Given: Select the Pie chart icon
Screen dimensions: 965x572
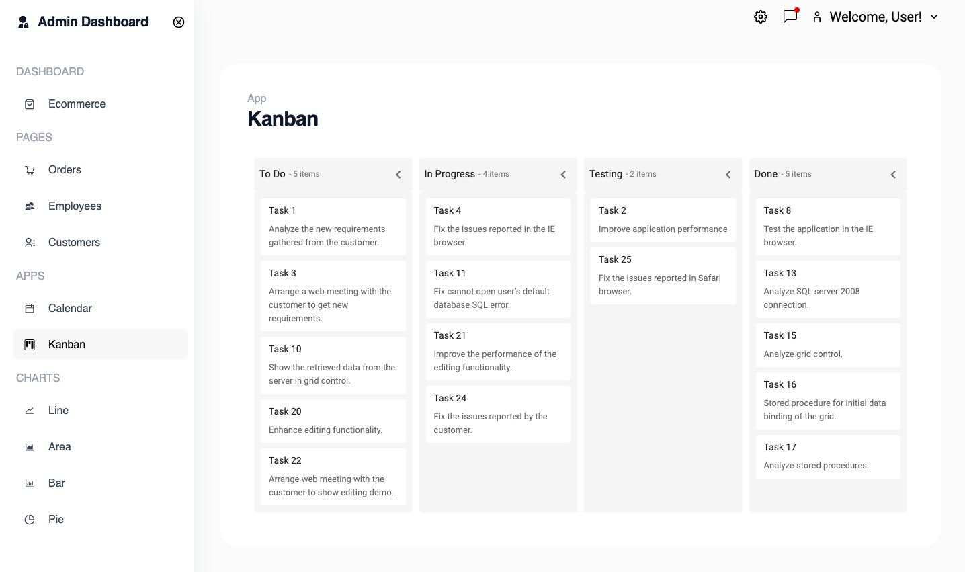Looking at the screenshot, I should (x=29, y=519).
